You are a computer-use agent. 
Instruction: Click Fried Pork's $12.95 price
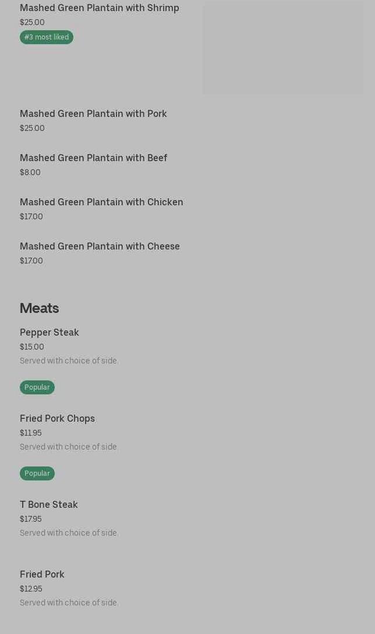point(31,589)
